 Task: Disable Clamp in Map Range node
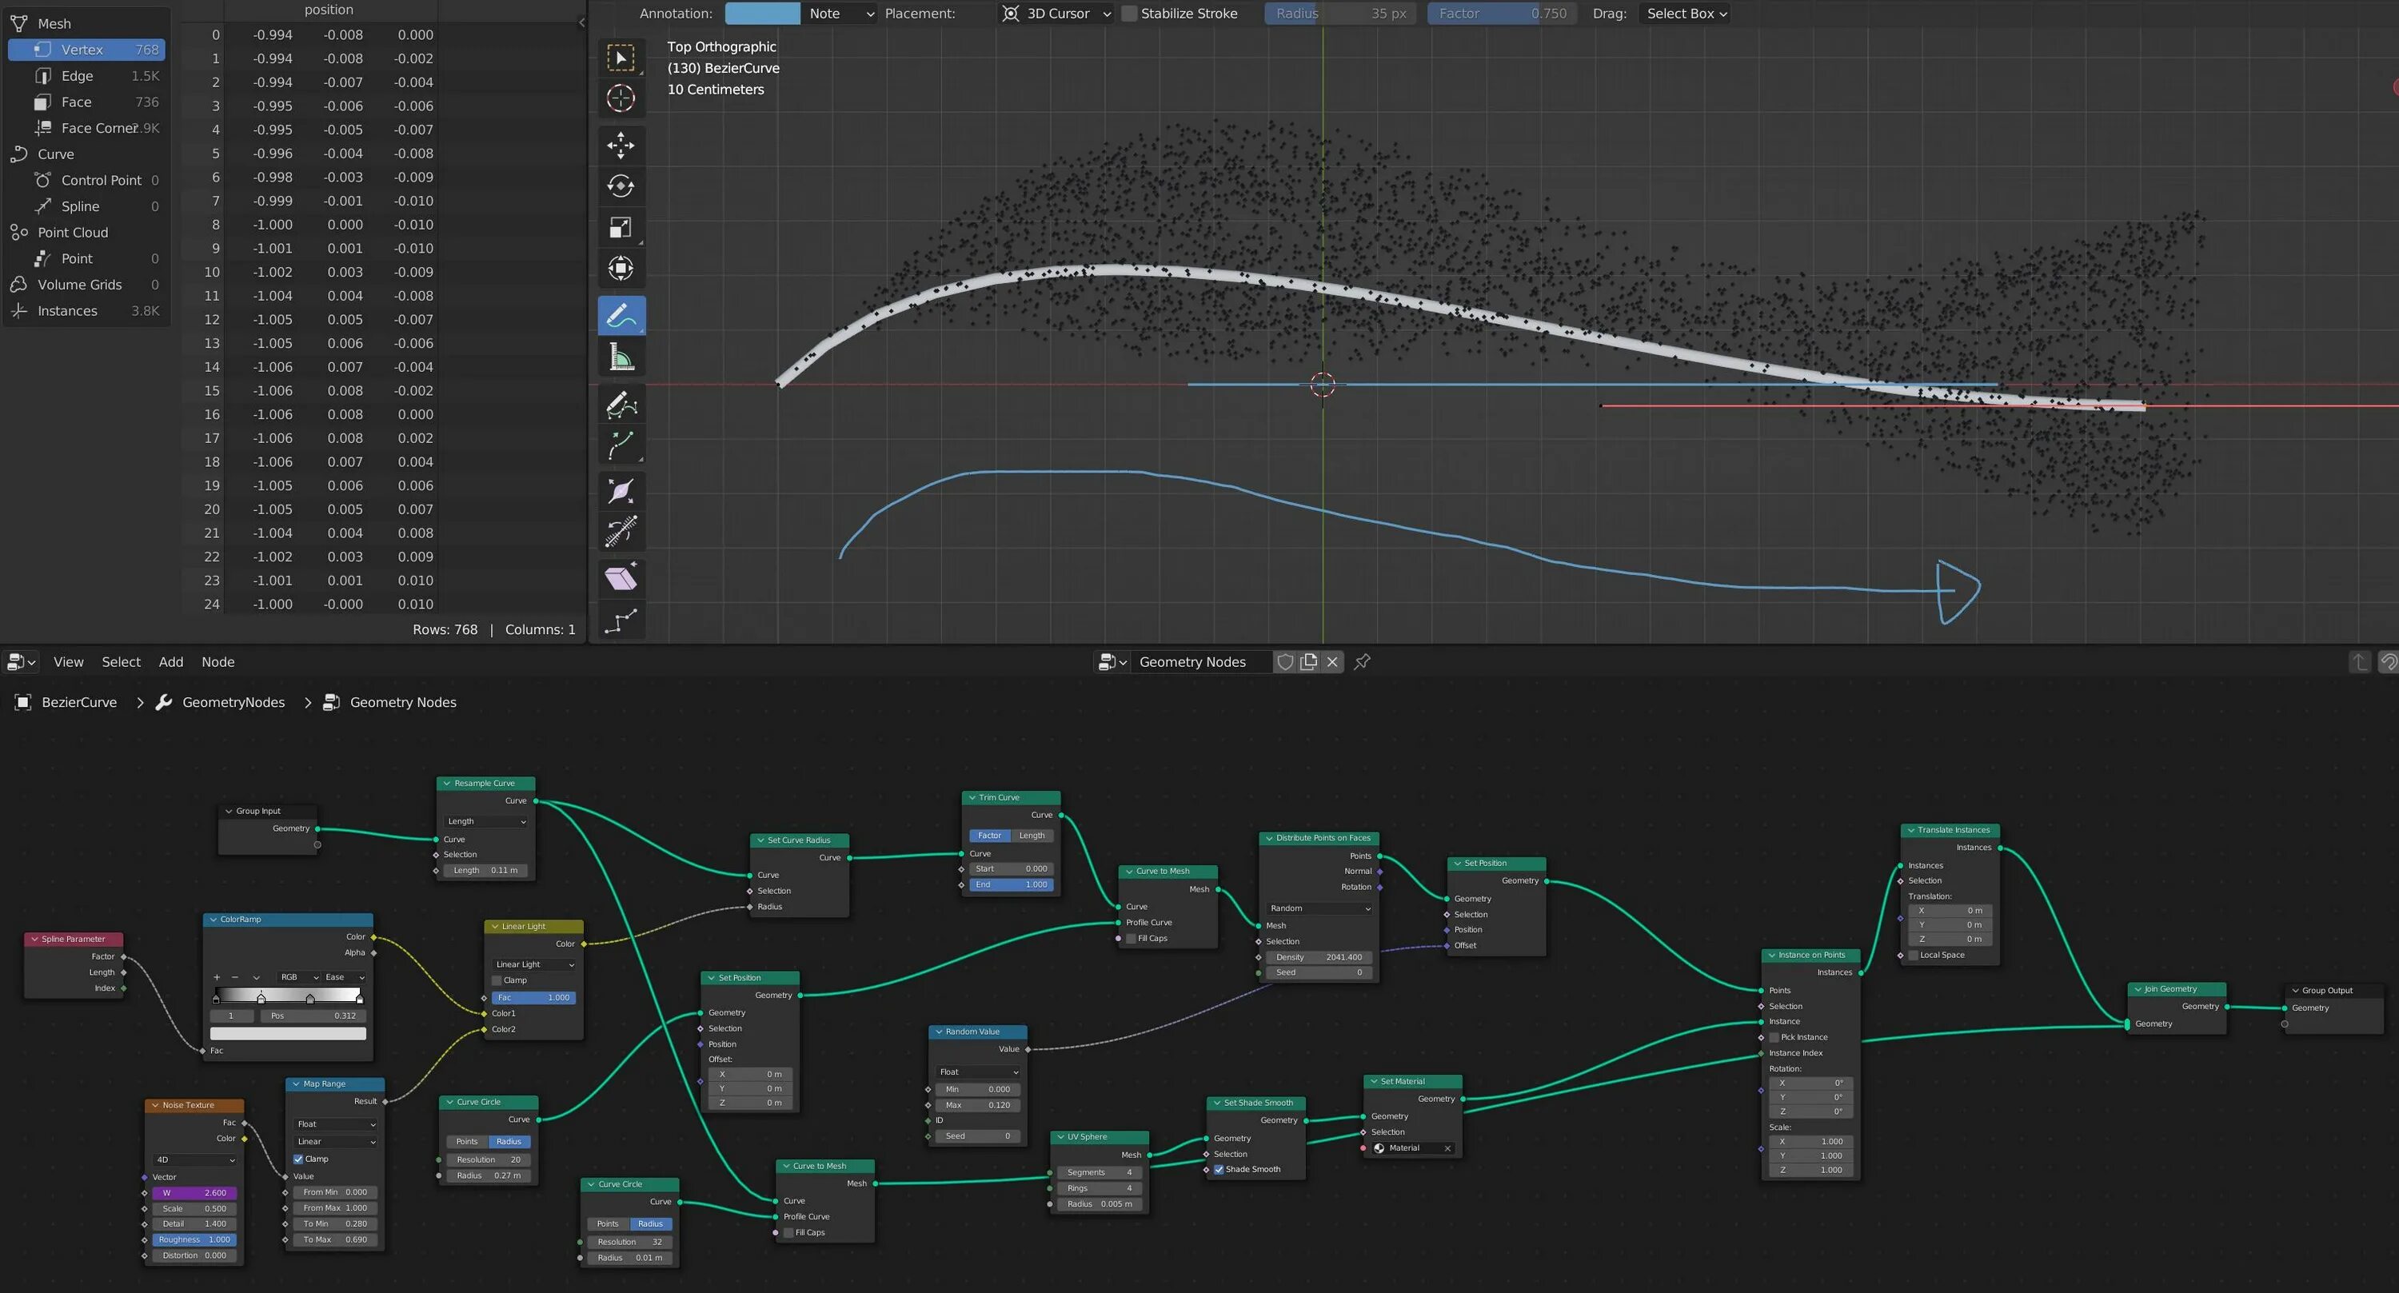(x=298, y=1159)
